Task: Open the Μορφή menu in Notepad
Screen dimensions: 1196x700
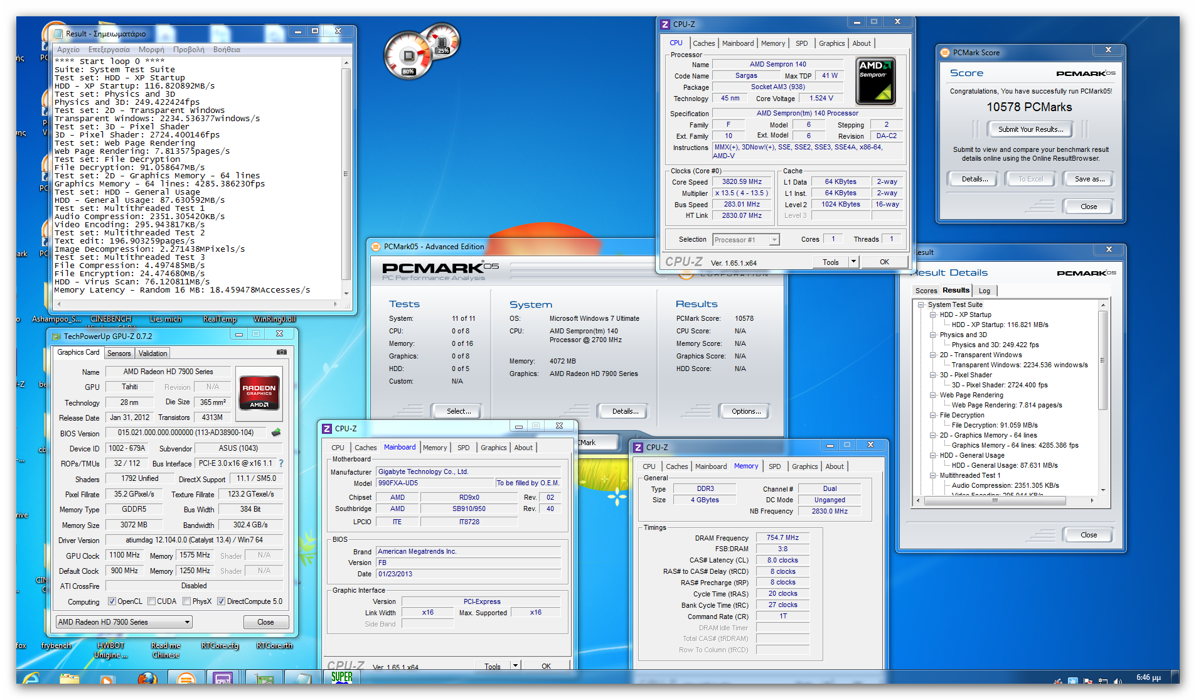Action: [151, 50]
